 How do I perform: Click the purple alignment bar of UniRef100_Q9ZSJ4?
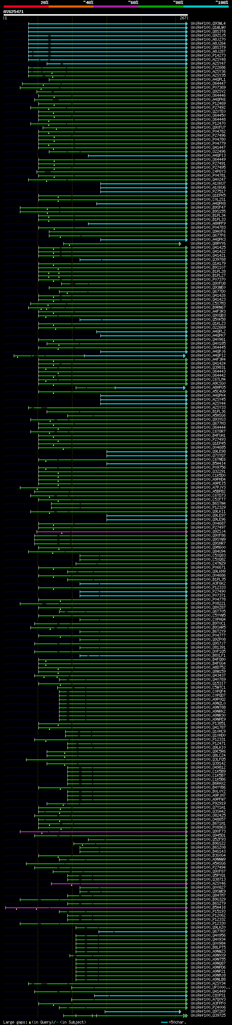(x=112, y=531)
